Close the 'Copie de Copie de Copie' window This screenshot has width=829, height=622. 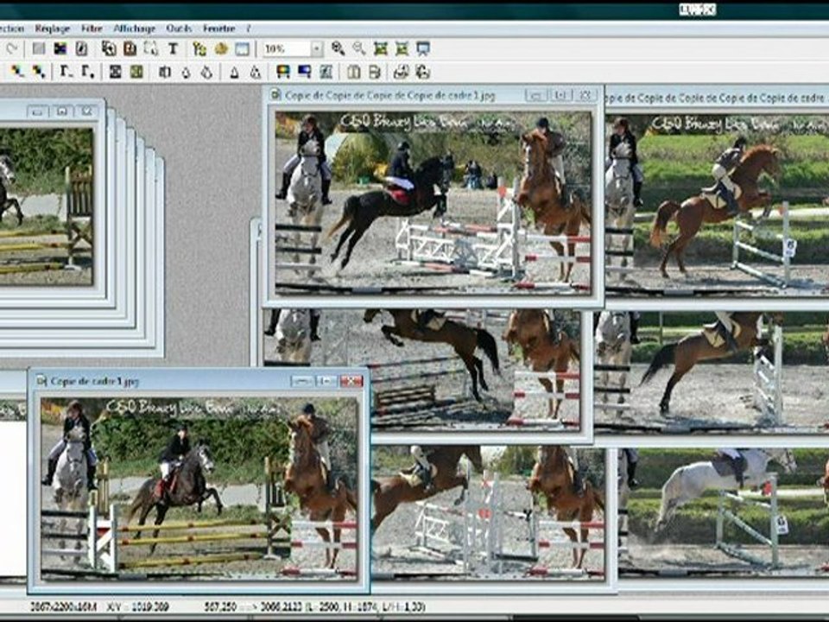[x=585, y=95]
